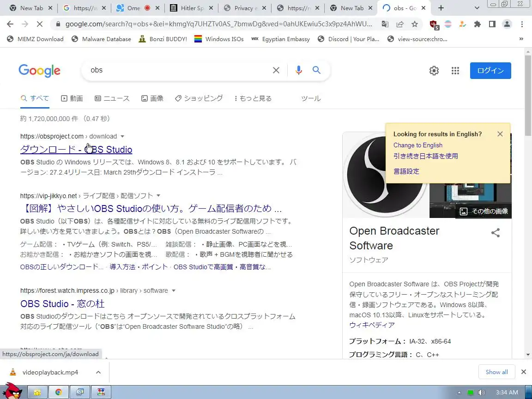Screen dimensions: 532x399
Task: Go back to the previous page
Action: click(x=10, y=24)
